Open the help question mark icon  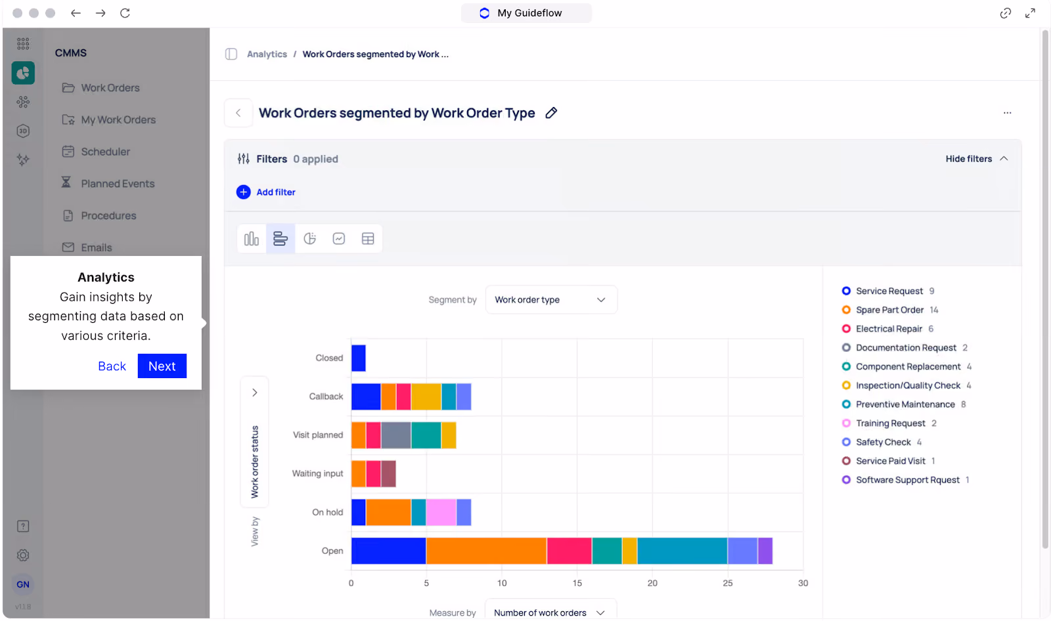click(23, 526)
